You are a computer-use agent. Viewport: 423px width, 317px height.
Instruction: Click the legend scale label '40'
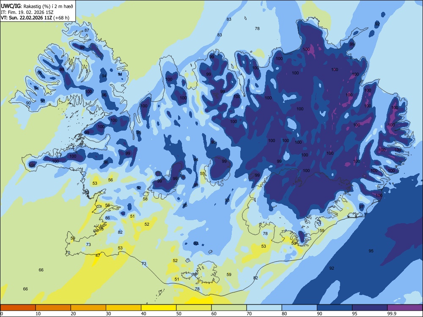pos(144,314)
